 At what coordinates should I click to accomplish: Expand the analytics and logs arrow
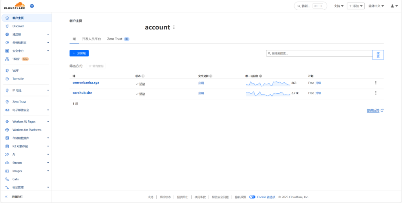point(48,42)
